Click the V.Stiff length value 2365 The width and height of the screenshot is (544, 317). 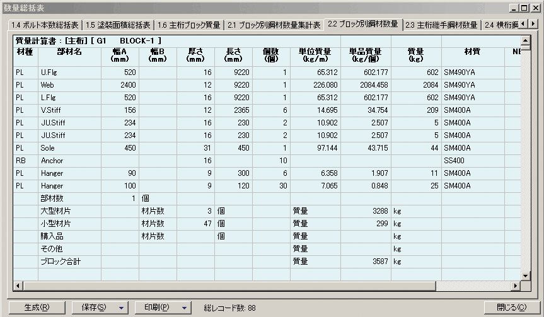click(x=233, y=110)
